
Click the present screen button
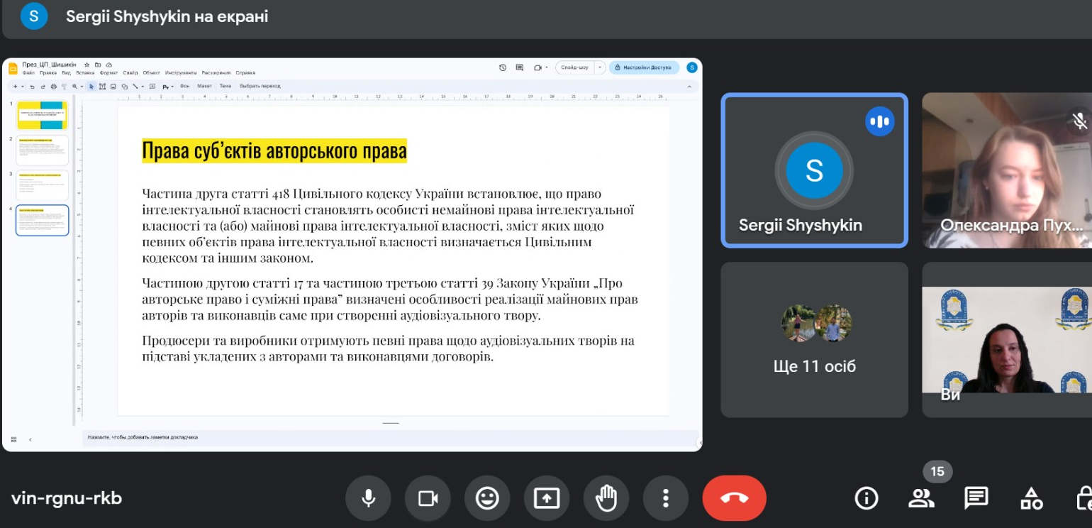(547, 498)
